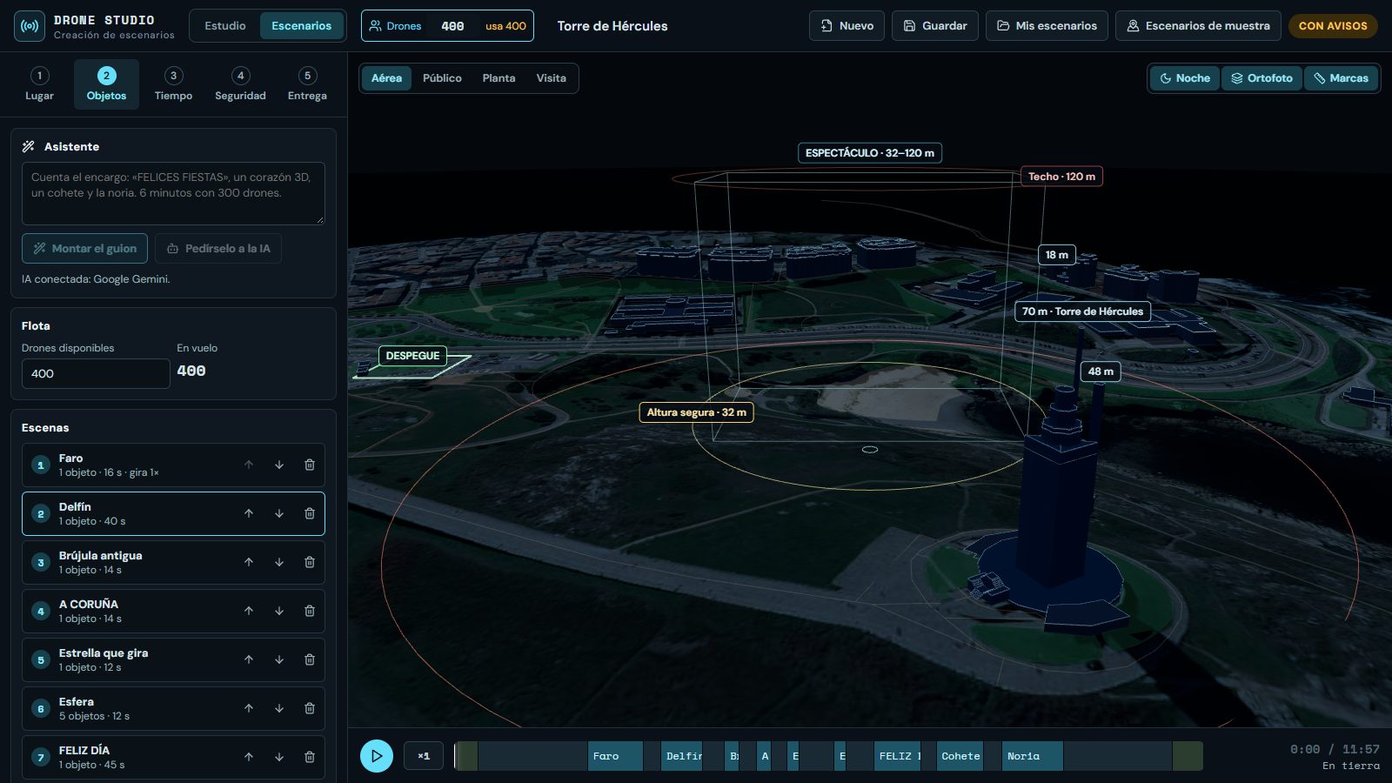Create a Nuevo scenario

click(x=847, y=26)
